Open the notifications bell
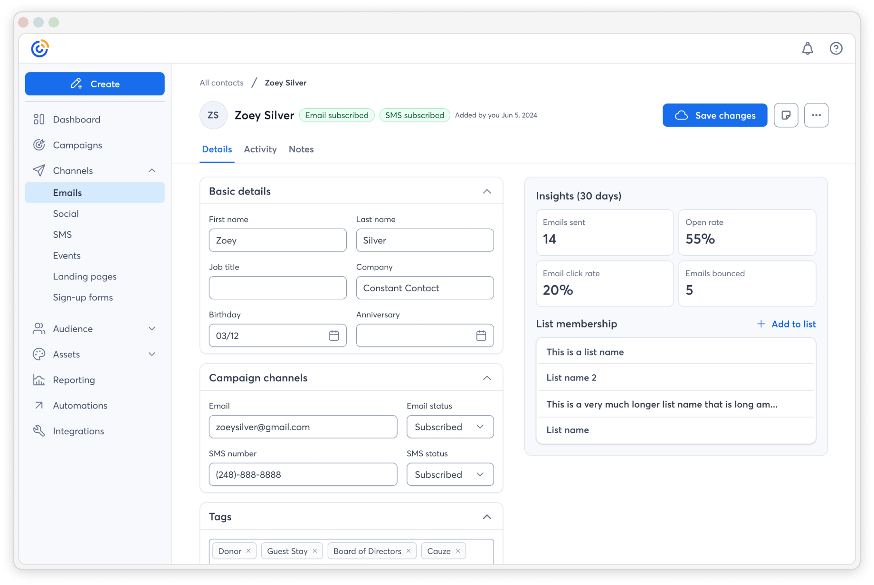This screenshot has width=874, height=585. point(807,48)
